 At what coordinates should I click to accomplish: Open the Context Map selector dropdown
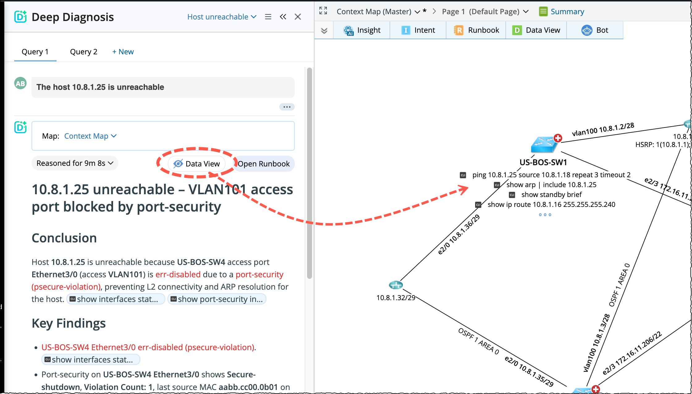90,136
